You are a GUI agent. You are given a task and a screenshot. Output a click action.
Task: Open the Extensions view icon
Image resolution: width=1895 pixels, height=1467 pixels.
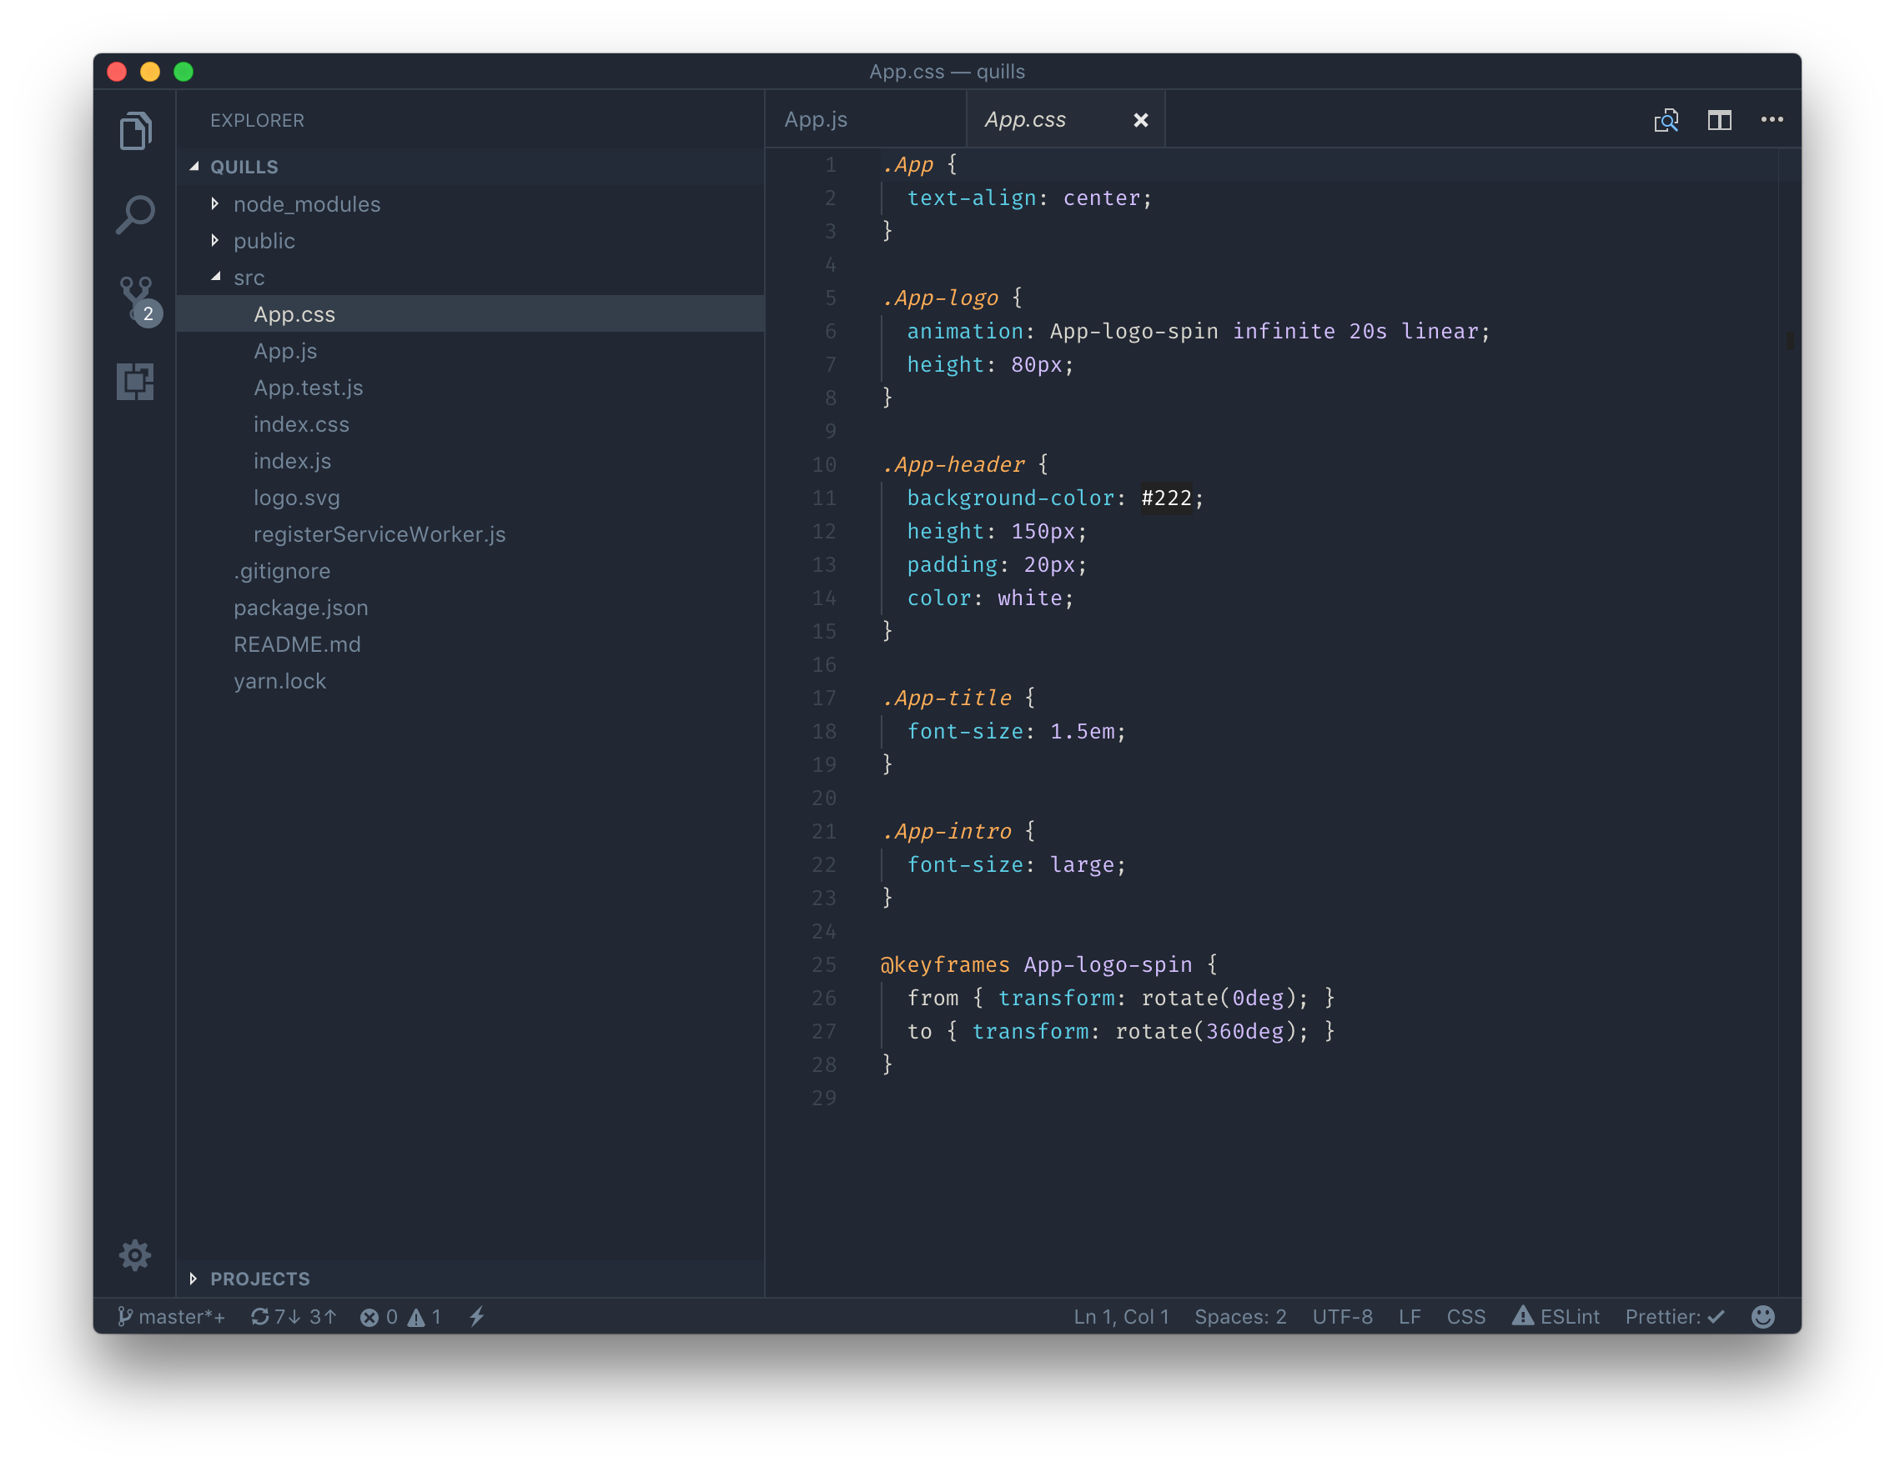tap(135, 382)
